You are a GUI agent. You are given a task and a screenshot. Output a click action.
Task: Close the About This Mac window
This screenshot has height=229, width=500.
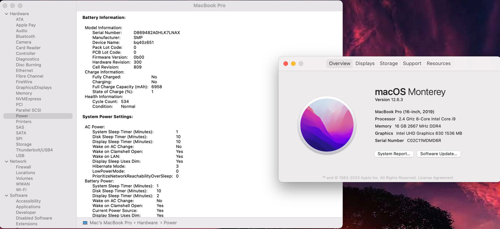285,63
